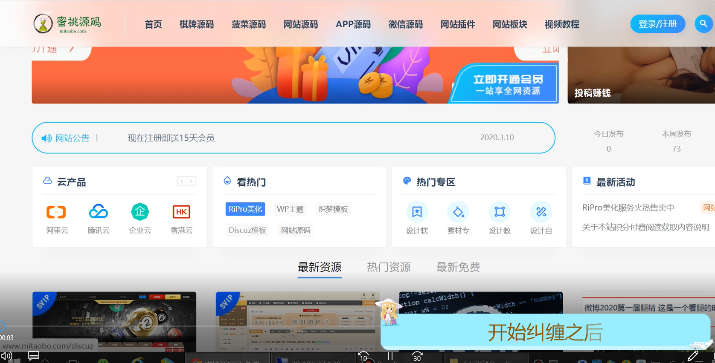Skip forward 30 seconds
This screenshot has width=715, height=363.
[417, 356]
